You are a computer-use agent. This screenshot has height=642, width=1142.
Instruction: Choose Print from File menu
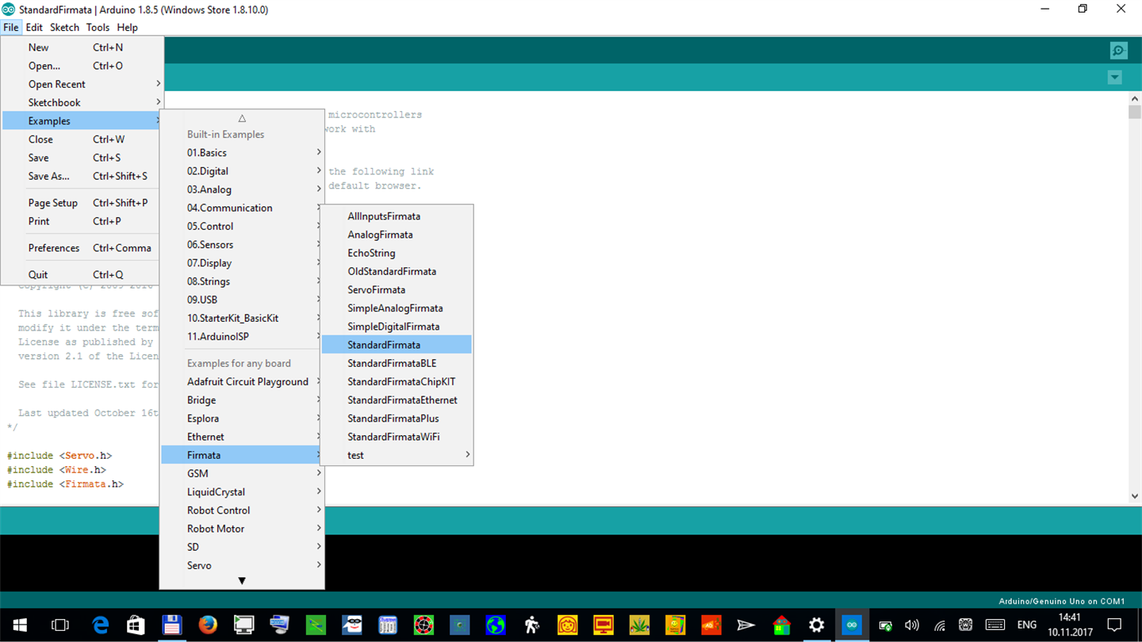tap(82, 221)
